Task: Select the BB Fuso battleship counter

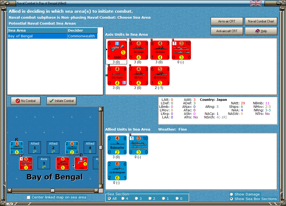Action: tap(138, 76)
